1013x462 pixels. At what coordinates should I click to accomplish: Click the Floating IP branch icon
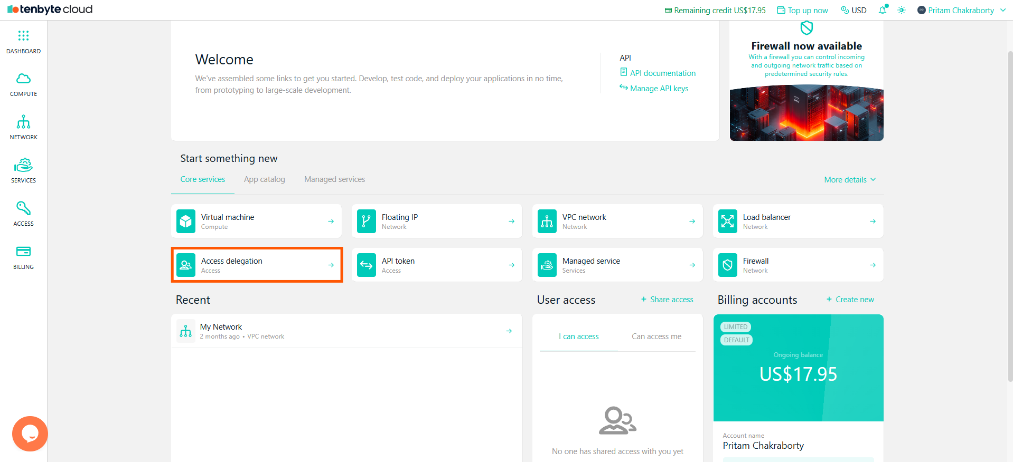point(367,222)
